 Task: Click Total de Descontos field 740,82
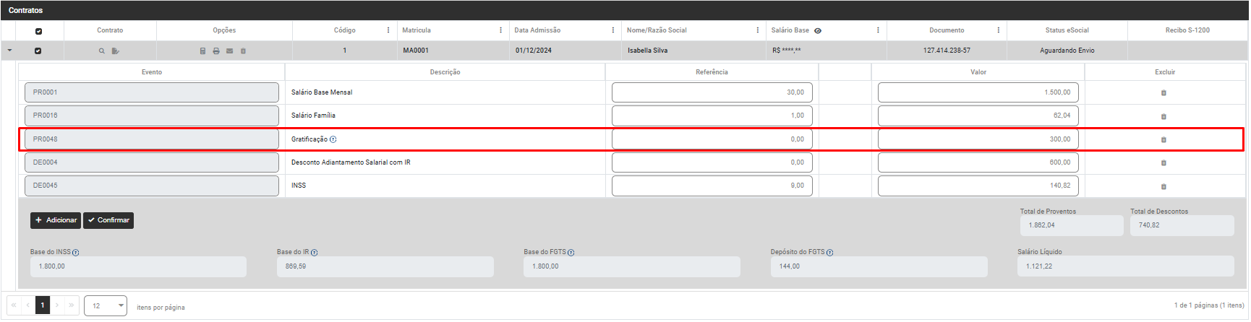pos(1182,225)
